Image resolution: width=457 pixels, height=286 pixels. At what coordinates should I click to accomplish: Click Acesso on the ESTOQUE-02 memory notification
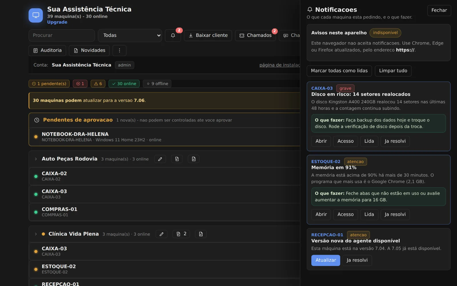(x=345, y=214)
